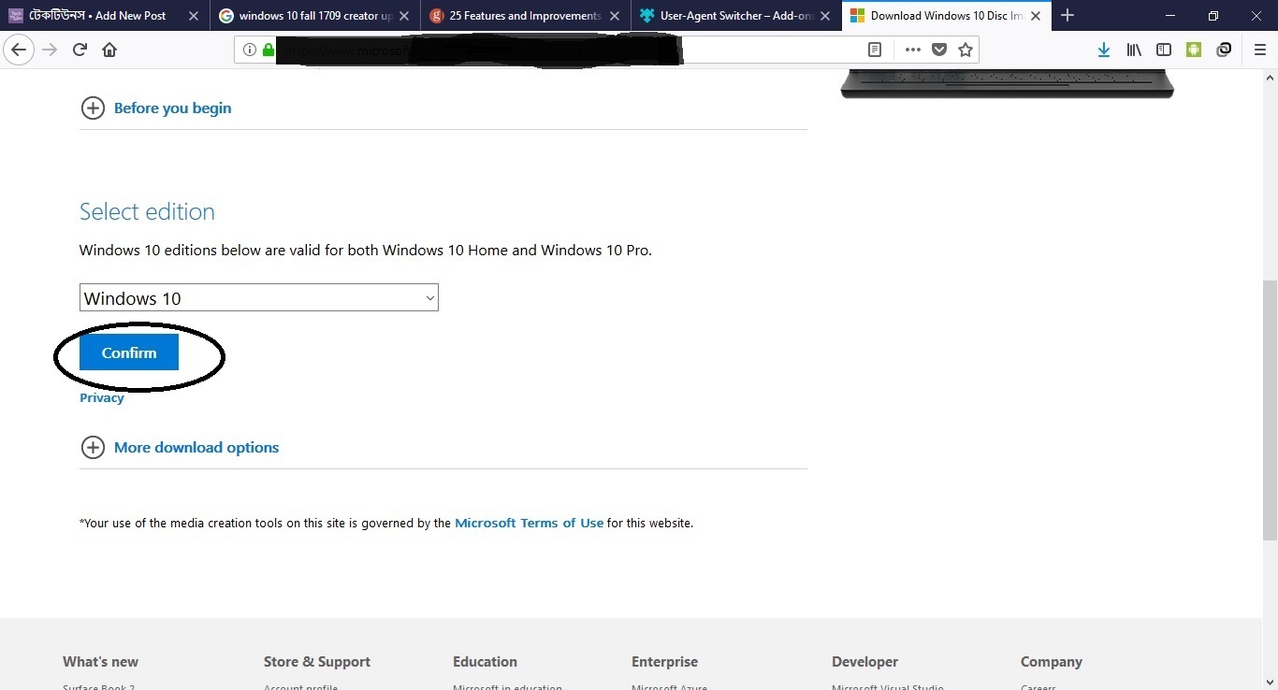Screen dimensions: 1278x690
Task: Reload the current page
Action: tap(80, 50)
